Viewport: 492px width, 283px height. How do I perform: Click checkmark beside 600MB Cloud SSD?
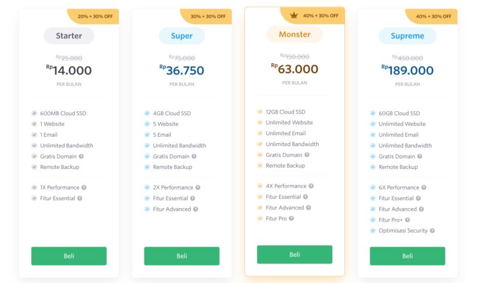(34, 114)
